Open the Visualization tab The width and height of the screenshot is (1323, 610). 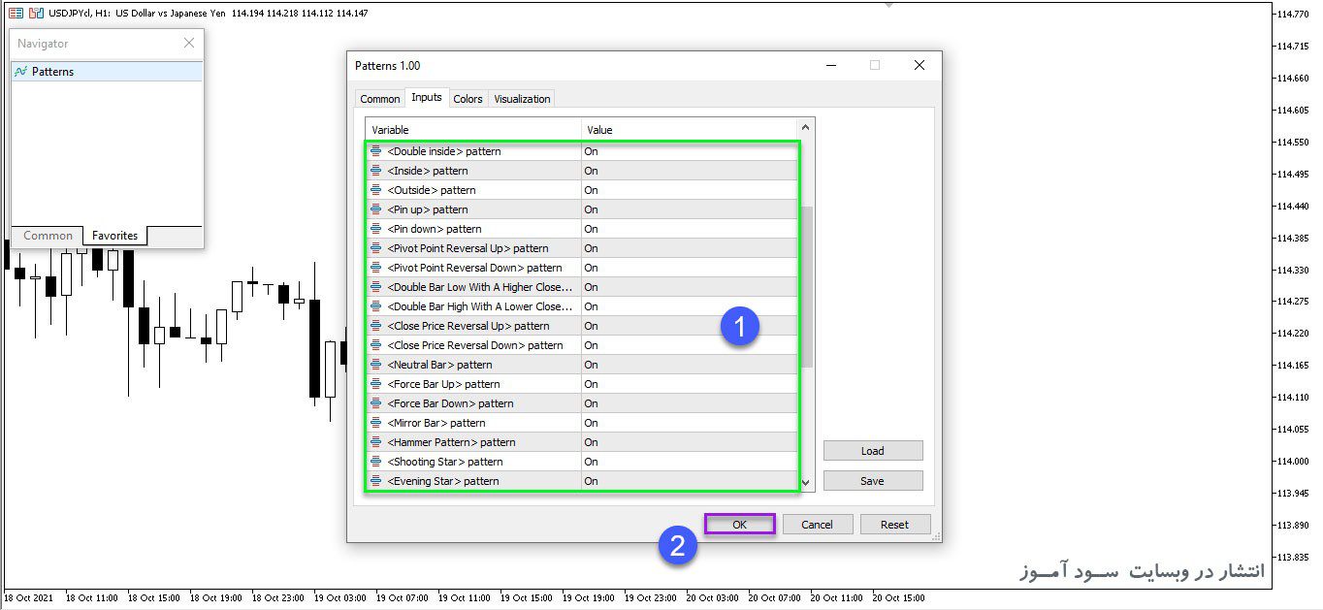[x=522, y=99]
